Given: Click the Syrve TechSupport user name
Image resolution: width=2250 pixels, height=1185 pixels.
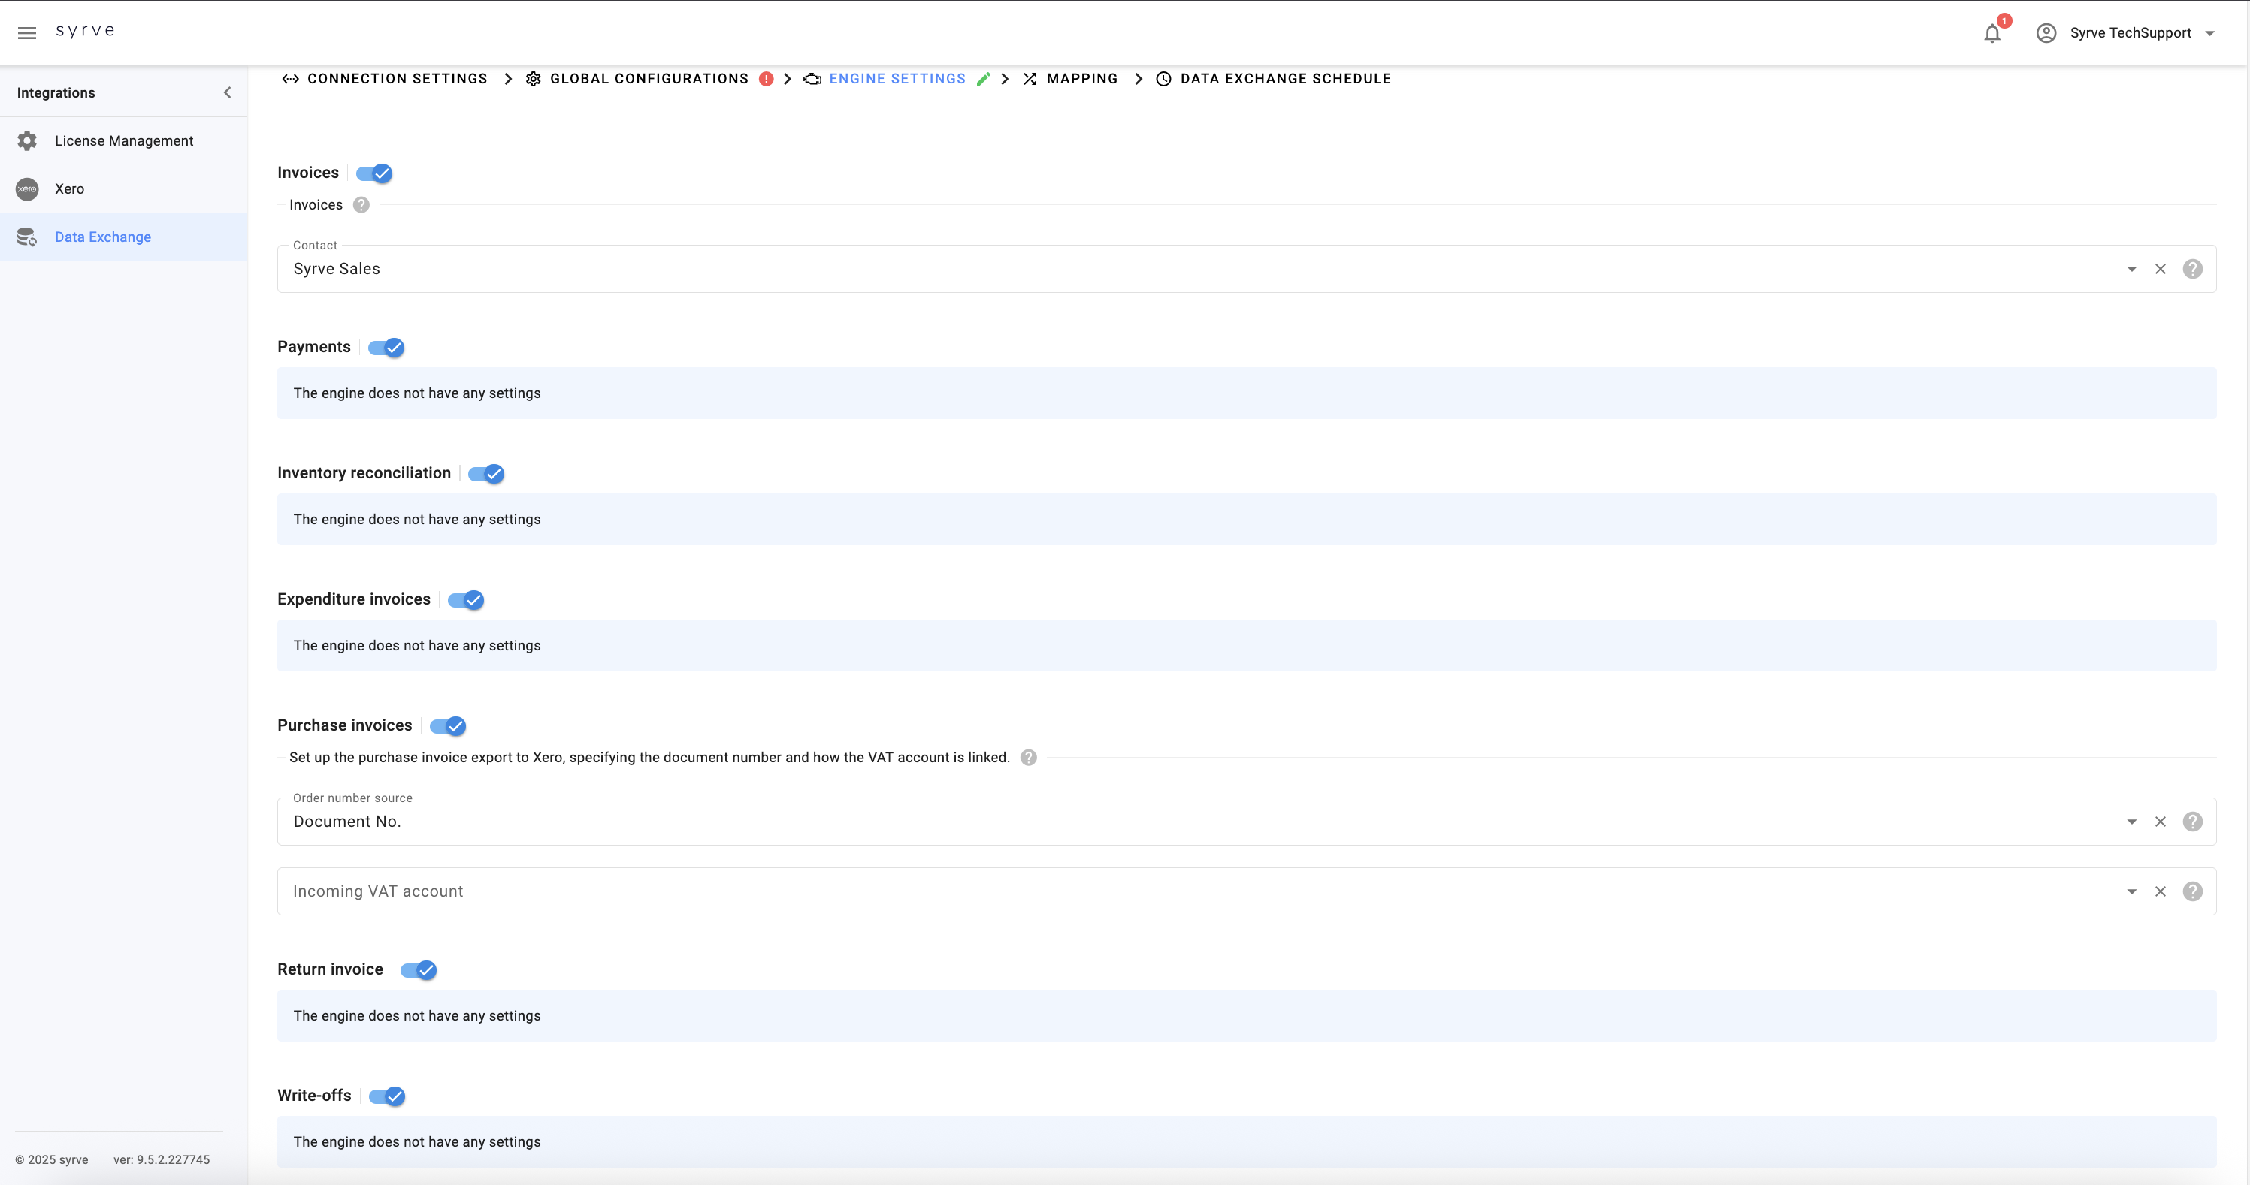Looking at the screenshot, I should coord(2131,33).
